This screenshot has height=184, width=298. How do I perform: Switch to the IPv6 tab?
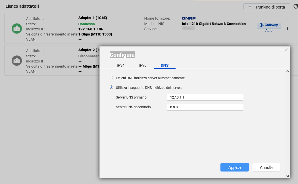pos(143,65)
